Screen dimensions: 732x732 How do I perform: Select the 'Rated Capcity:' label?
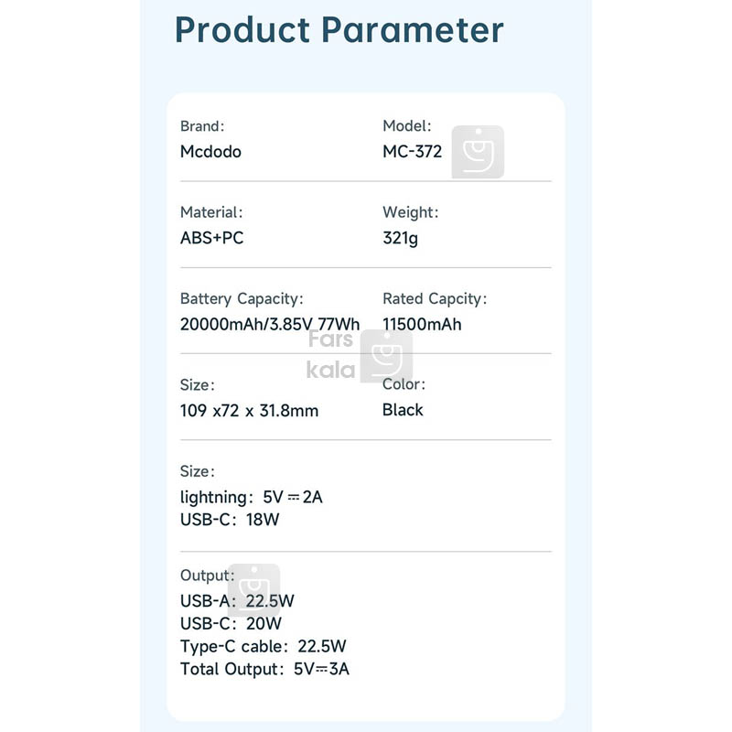pos(435,299)
